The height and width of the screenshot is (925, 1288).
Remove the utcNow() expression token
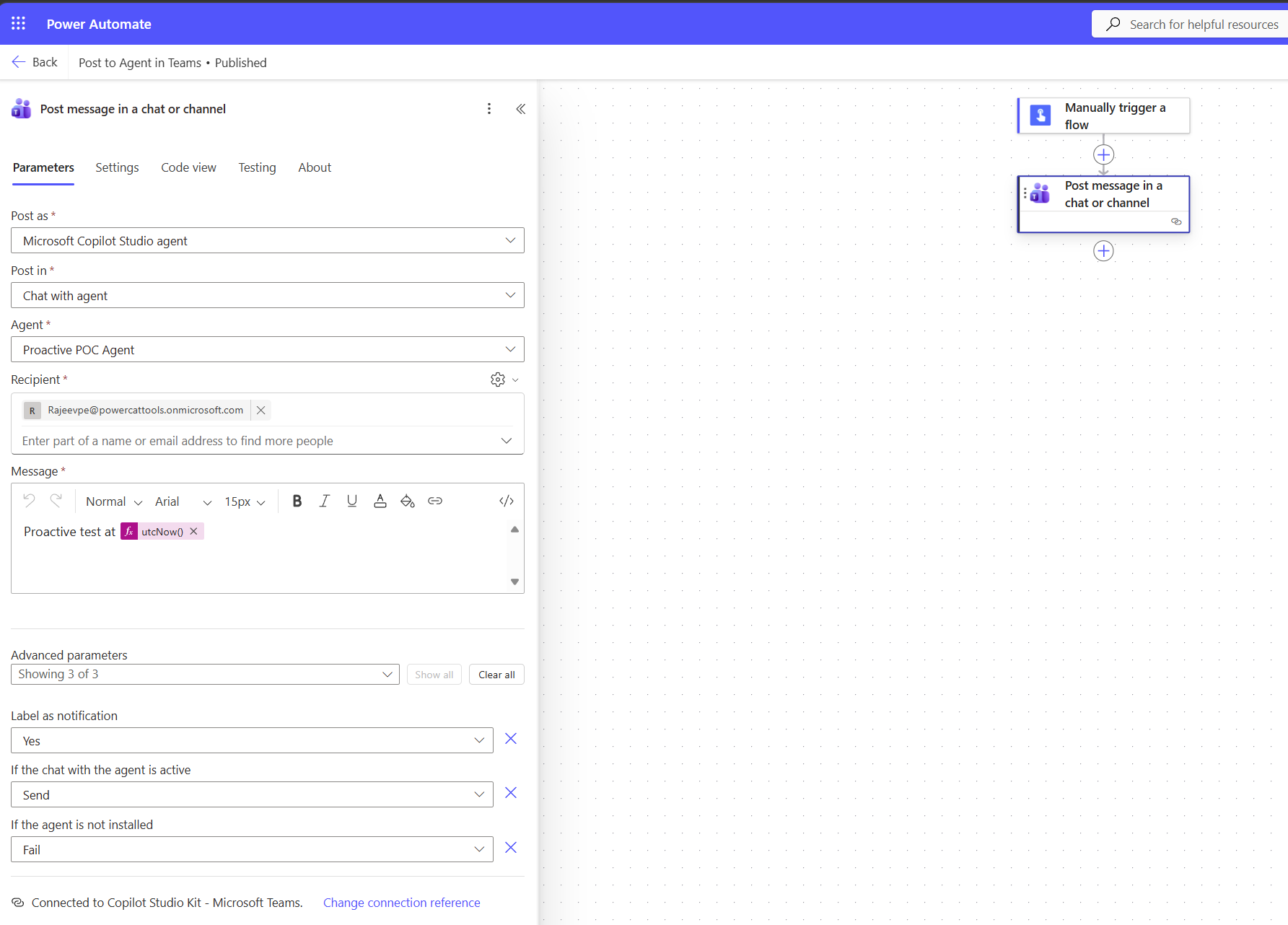[193, 532]
